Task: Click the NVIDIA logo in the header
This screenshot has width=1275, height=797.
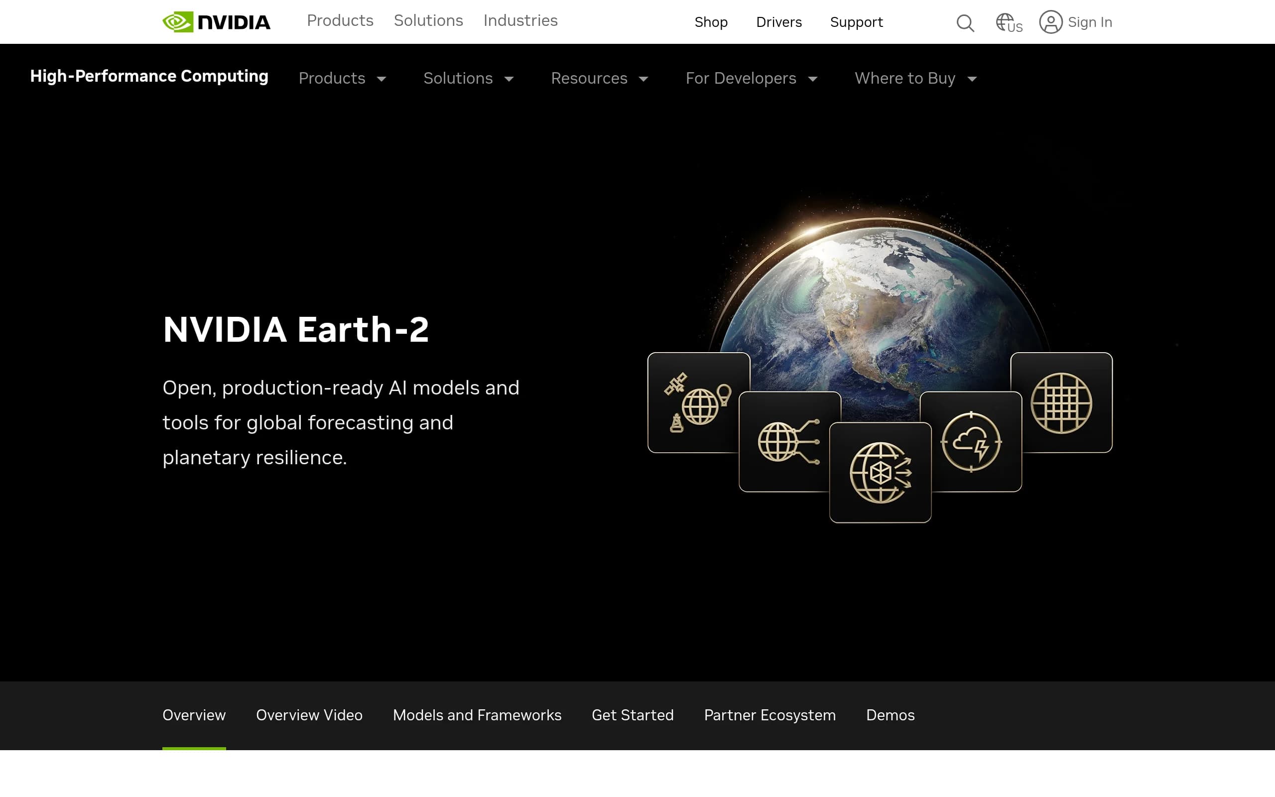Action: [x=216, y=22]
